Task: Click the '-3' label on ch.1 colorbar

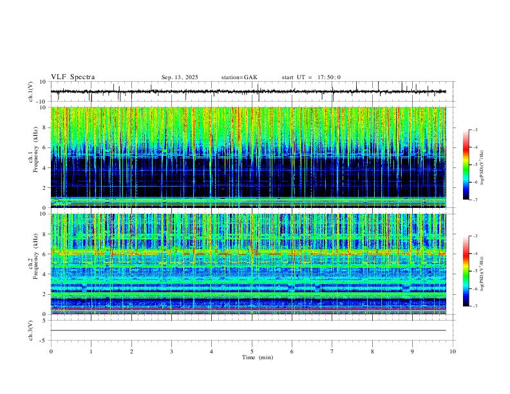Action: (x=475, y=129)
